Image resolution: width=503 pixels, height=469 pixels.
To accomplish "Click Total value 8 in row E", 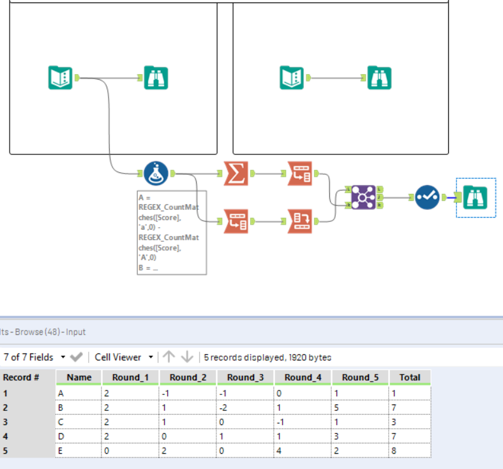I will (x=410, y=450).
